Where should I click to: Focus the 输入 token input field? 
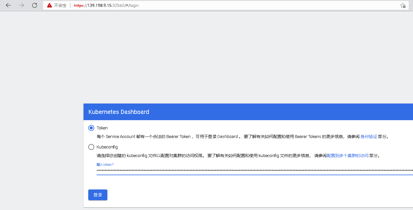255,171
